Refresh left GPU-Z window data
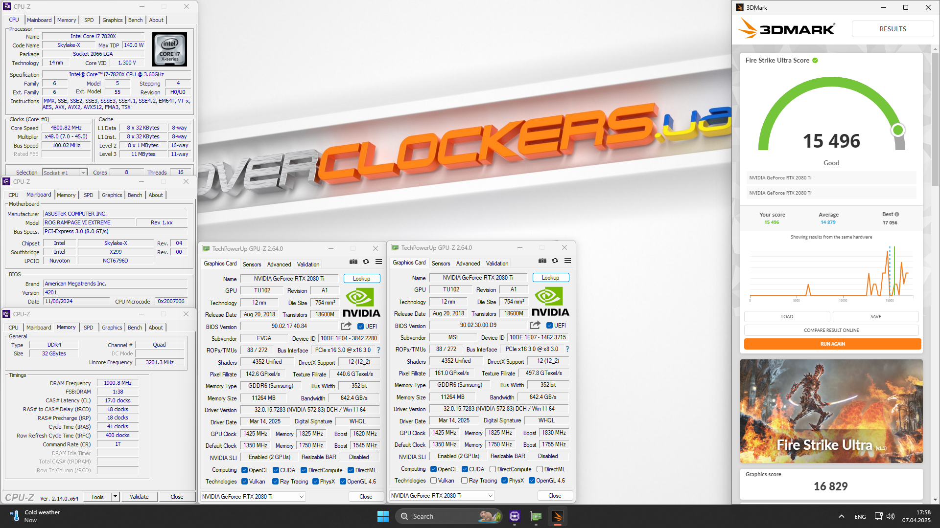940x528 pixels. 366,262
